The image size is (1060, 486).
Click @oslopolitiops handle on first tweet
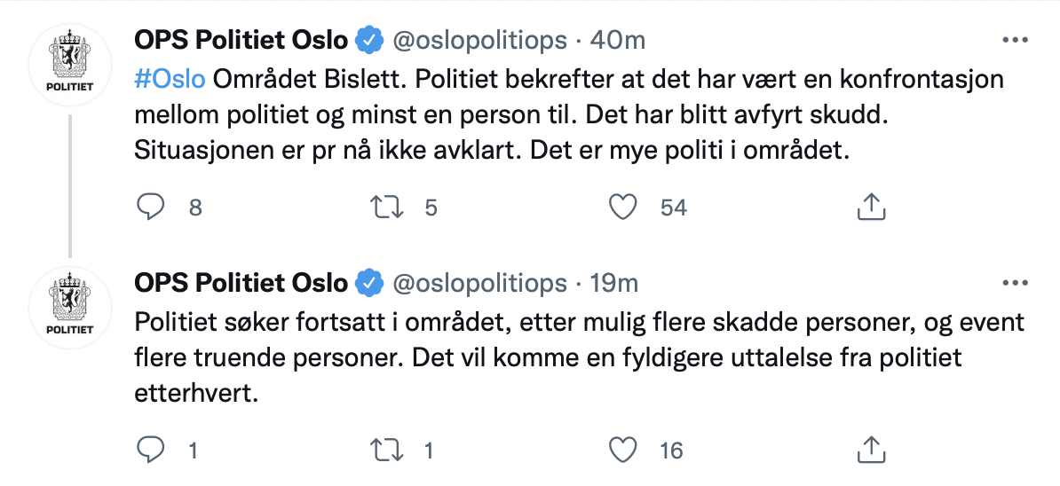pyautogui.click(x=479, y=41)
